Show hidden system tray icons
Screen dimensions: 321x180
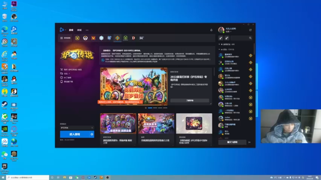pyautogui.click(x=284, y=178)
